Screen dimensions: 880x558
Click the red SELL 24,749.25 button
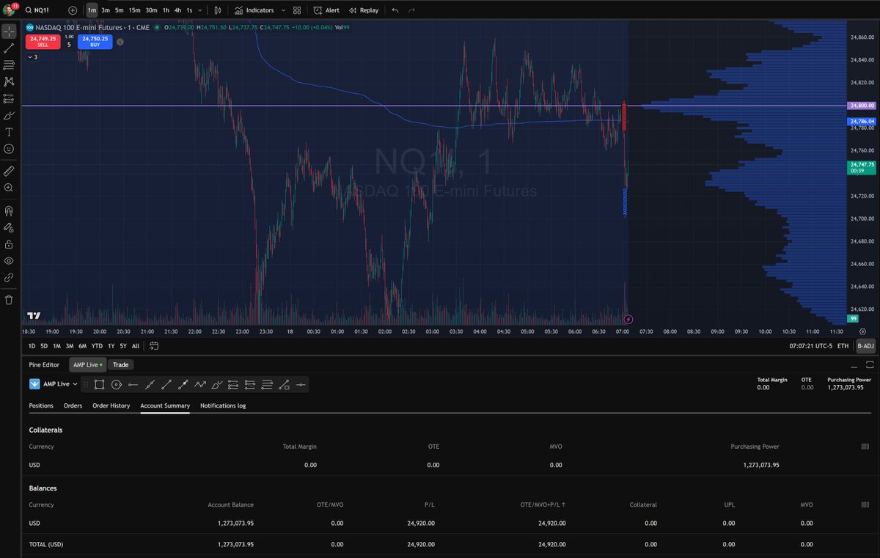[43, 42]
